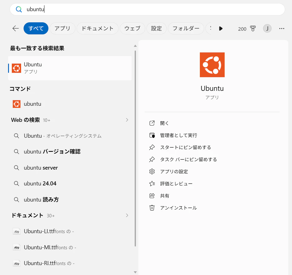Click the font icon for Ubuntu-RI.ttf

coord(16,264)
